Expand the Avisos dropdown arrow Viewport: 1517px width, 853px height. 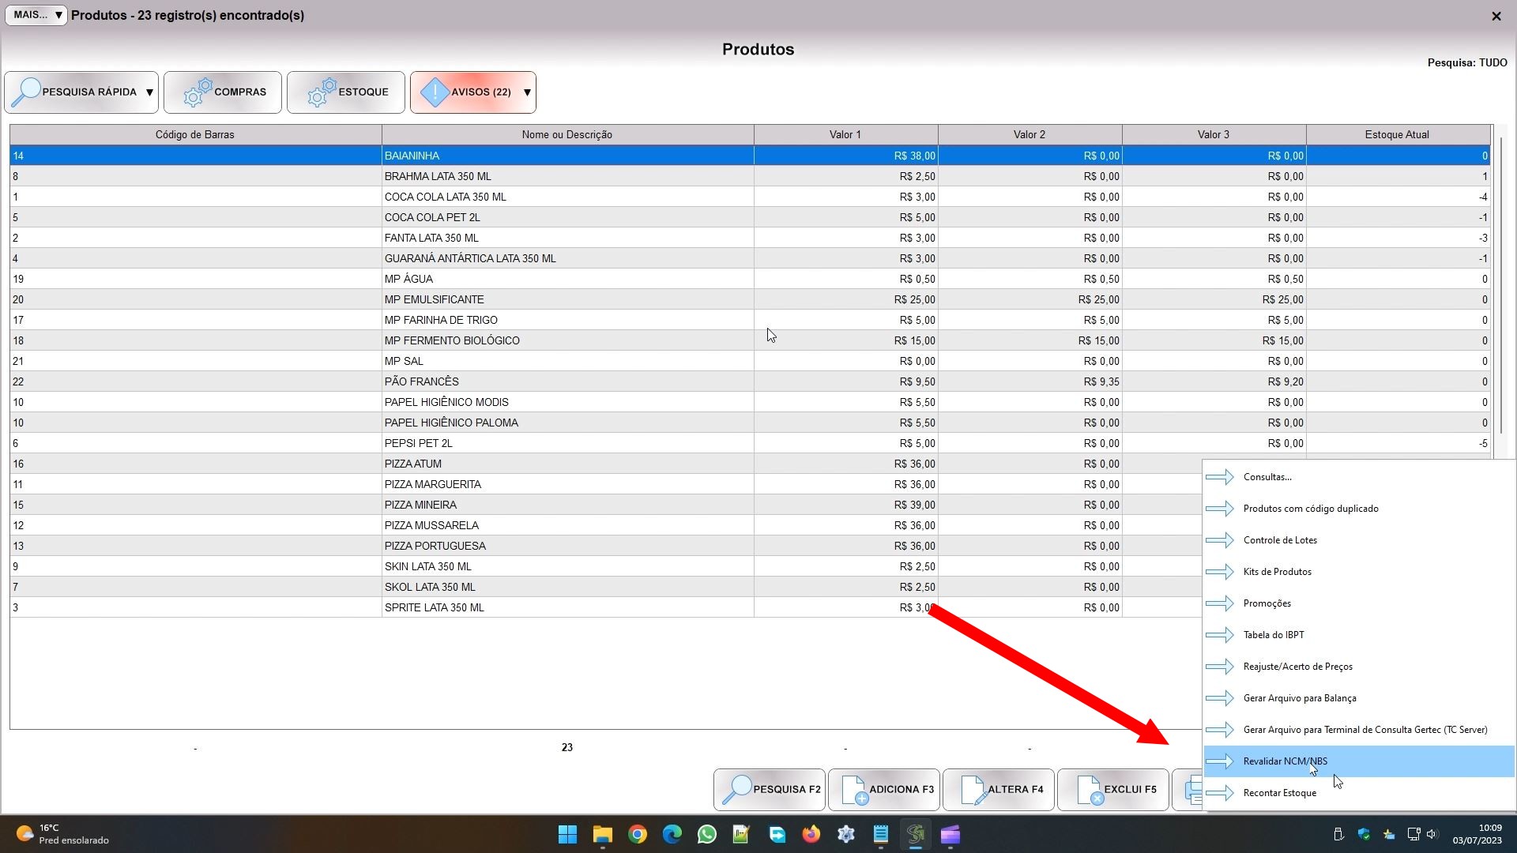527,92
